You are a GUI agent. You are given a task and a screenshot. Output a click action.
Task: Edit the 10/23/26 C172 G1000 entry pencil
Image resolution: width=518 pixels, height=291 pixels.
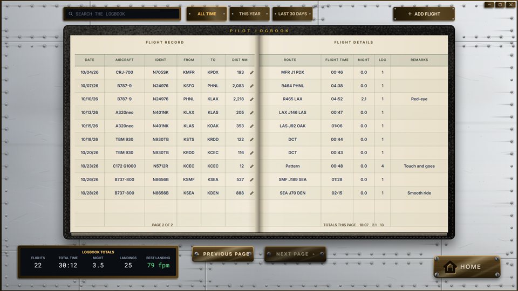pyautogui.click(x=252, y=167)
